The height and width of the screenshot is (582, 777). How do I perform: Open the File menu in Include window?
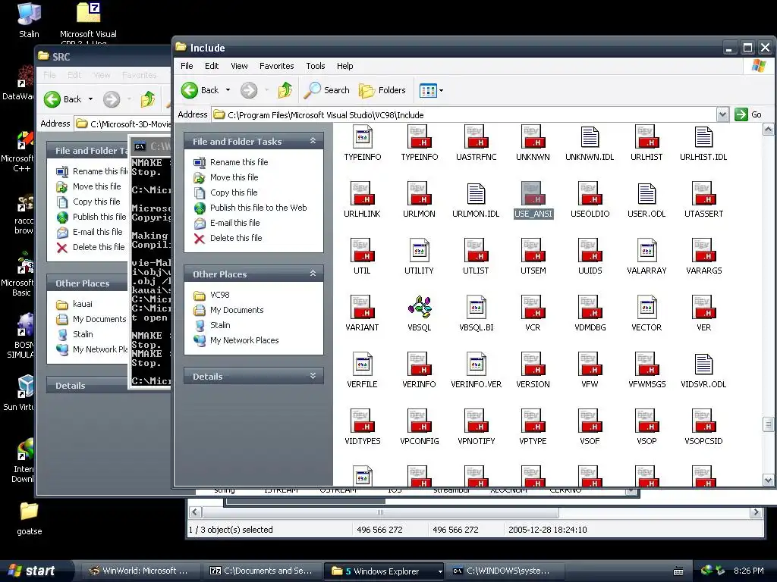187,66
